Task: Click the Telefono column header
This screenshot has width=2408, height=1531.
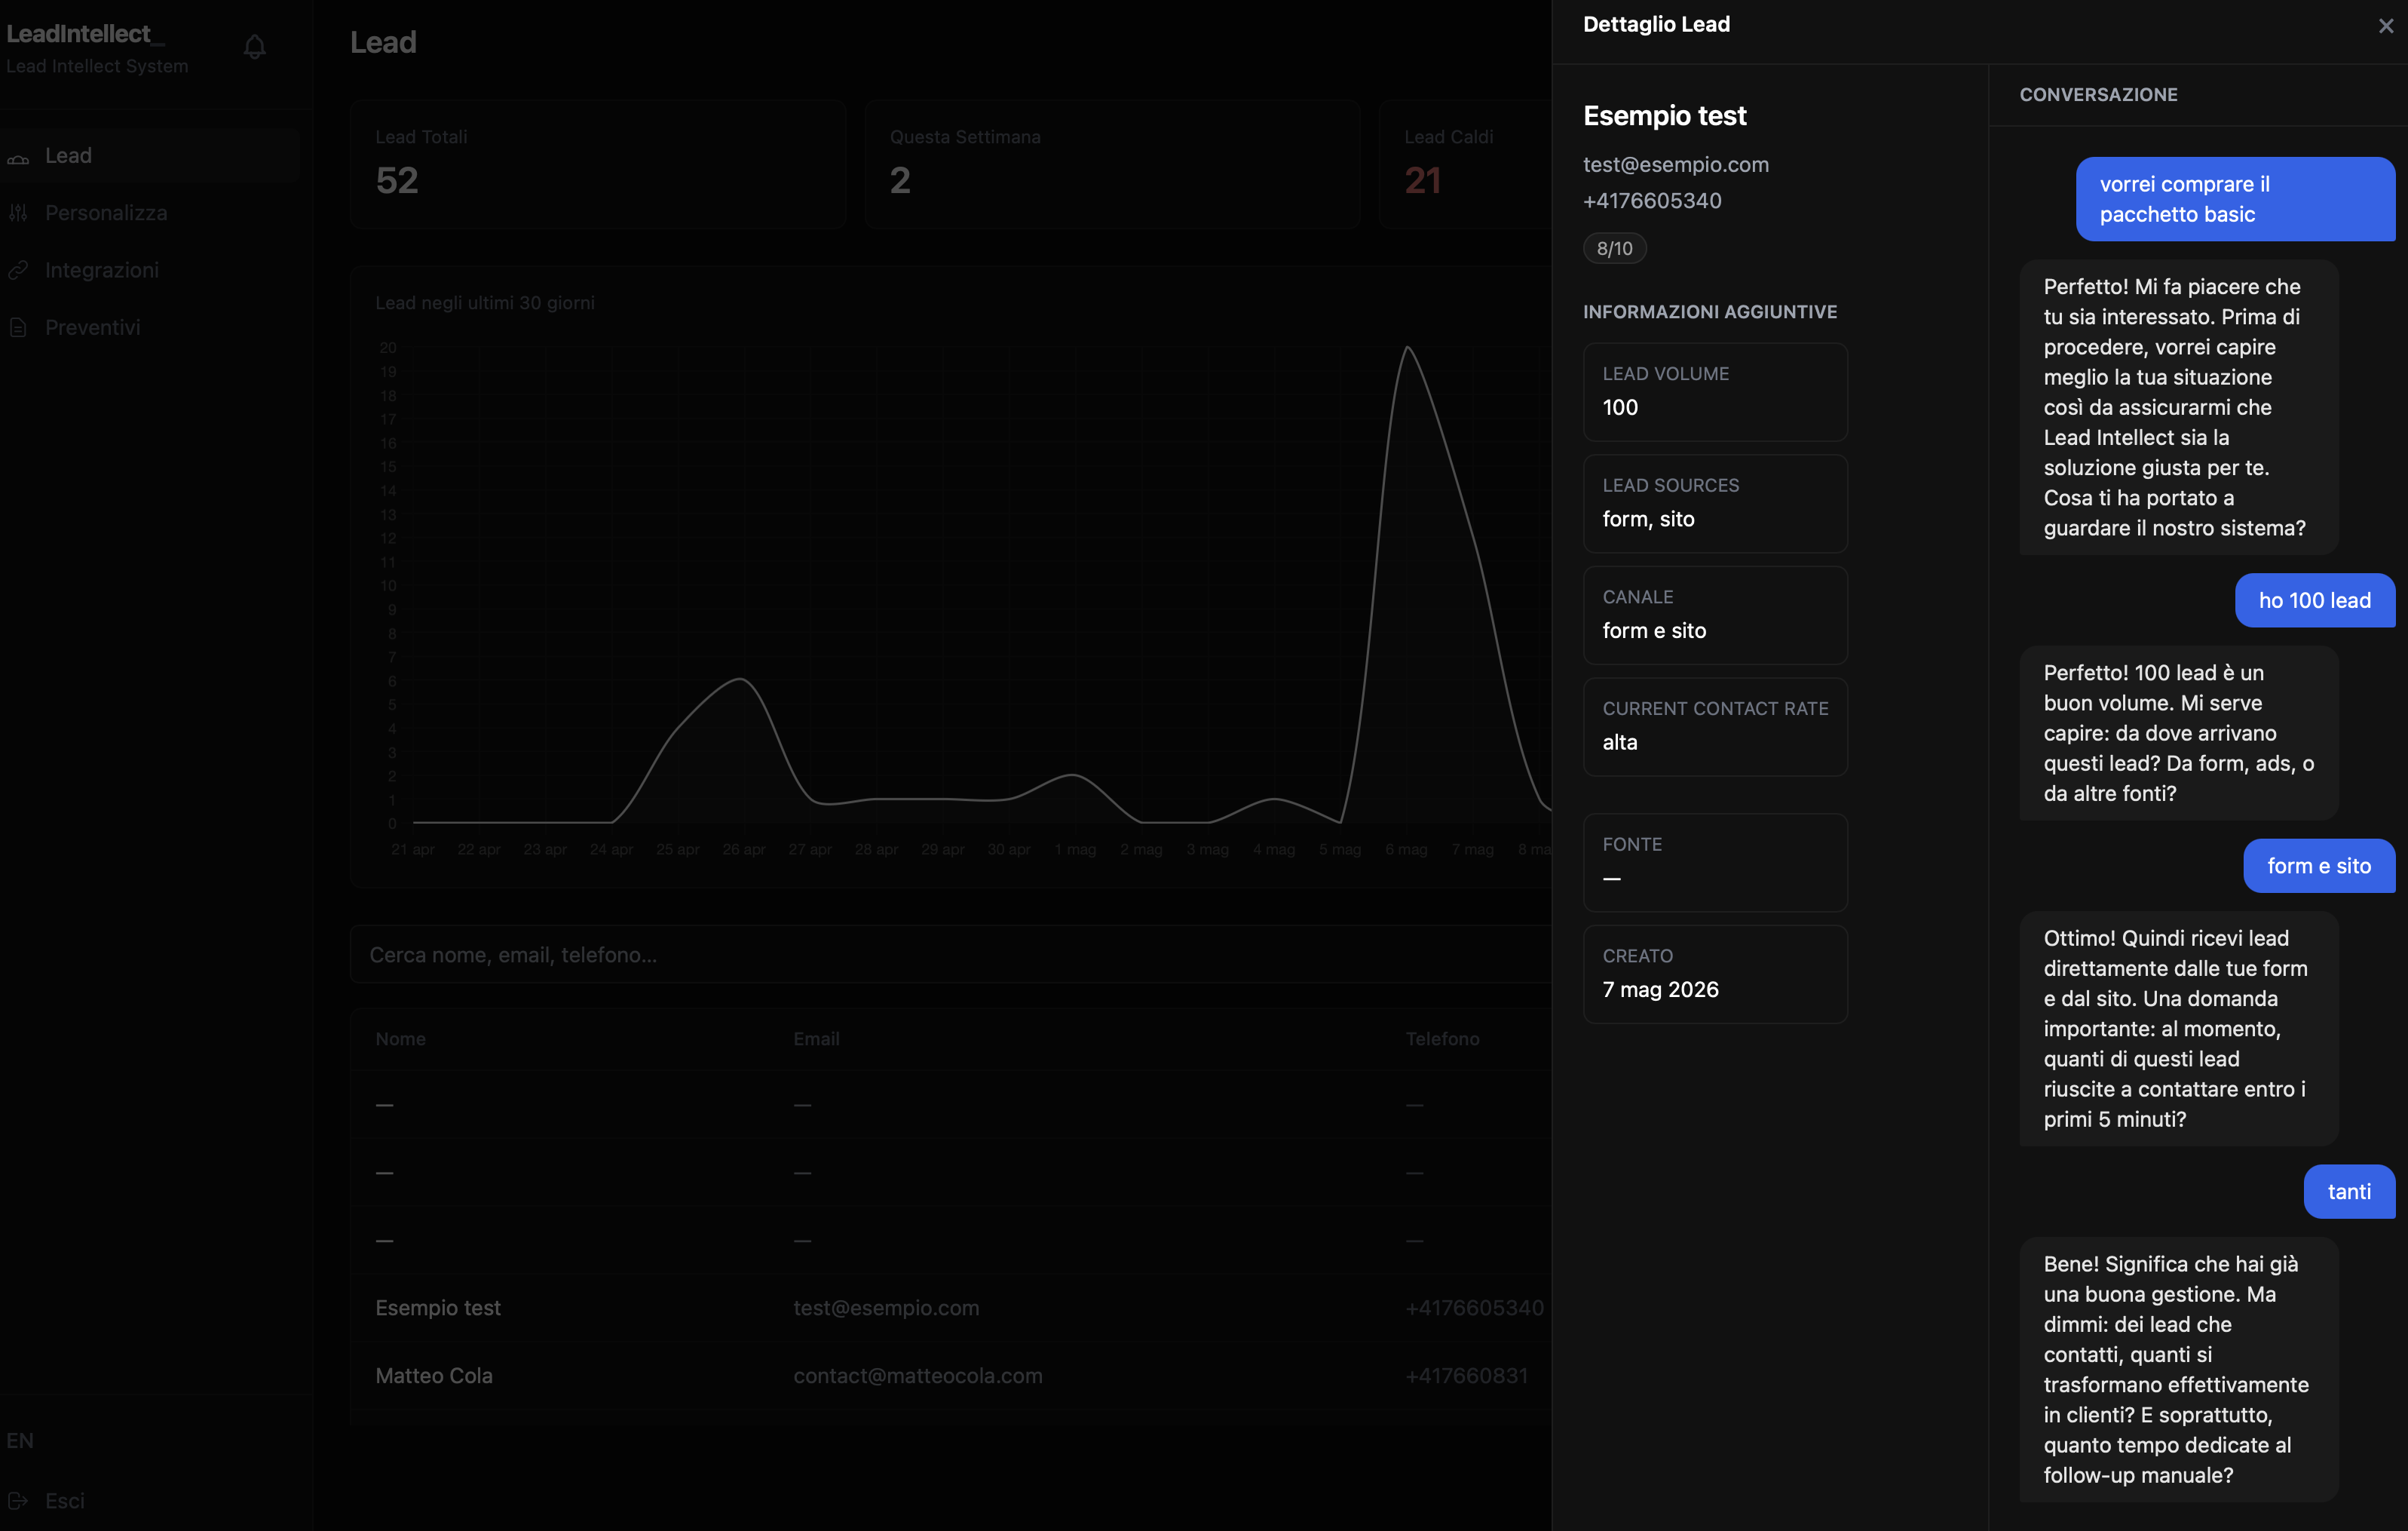Action: click(1442, 1039)
